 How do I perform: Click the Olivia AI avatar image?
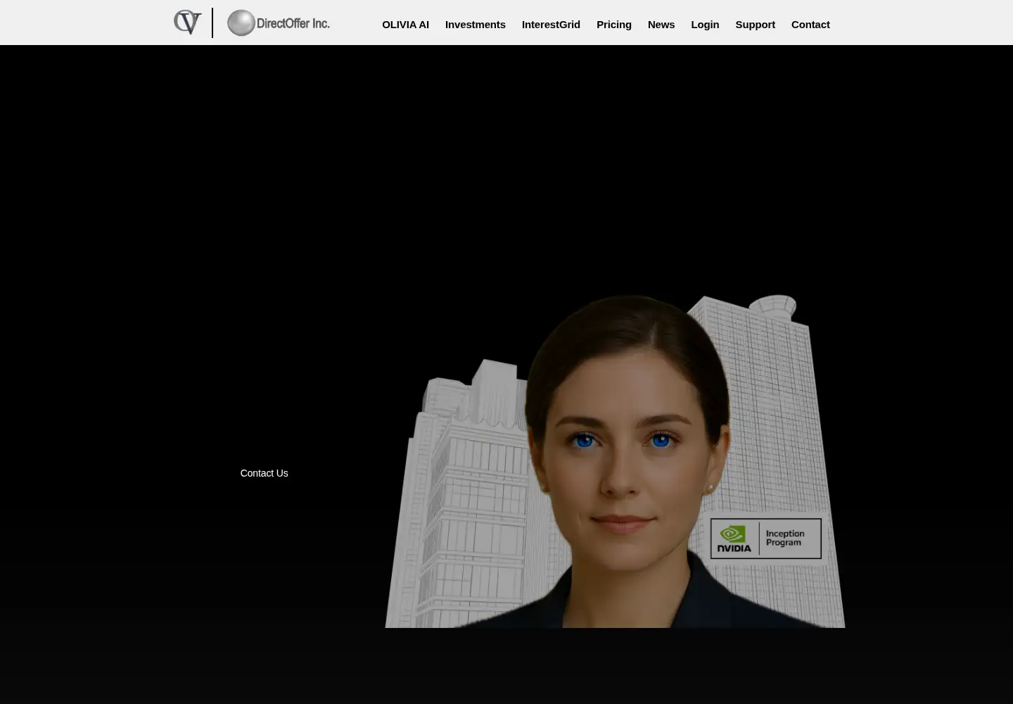615,461
